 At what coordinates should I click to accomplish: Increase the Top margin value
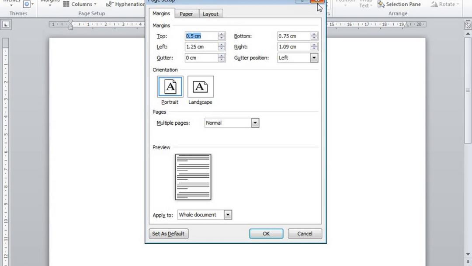222,34
